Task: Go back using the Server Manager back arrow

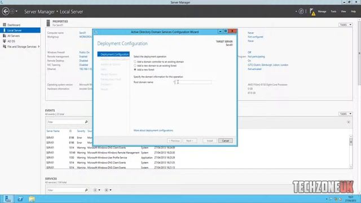Action: click(6, 11)
